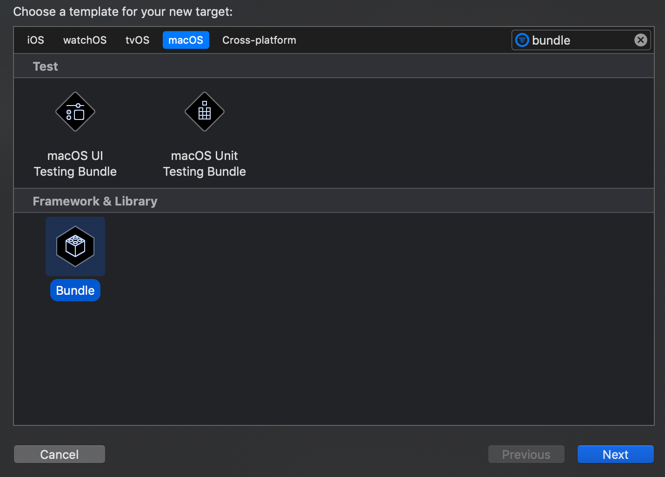
Task: Cancel the new target creation
Action: [x=59, y=454]
